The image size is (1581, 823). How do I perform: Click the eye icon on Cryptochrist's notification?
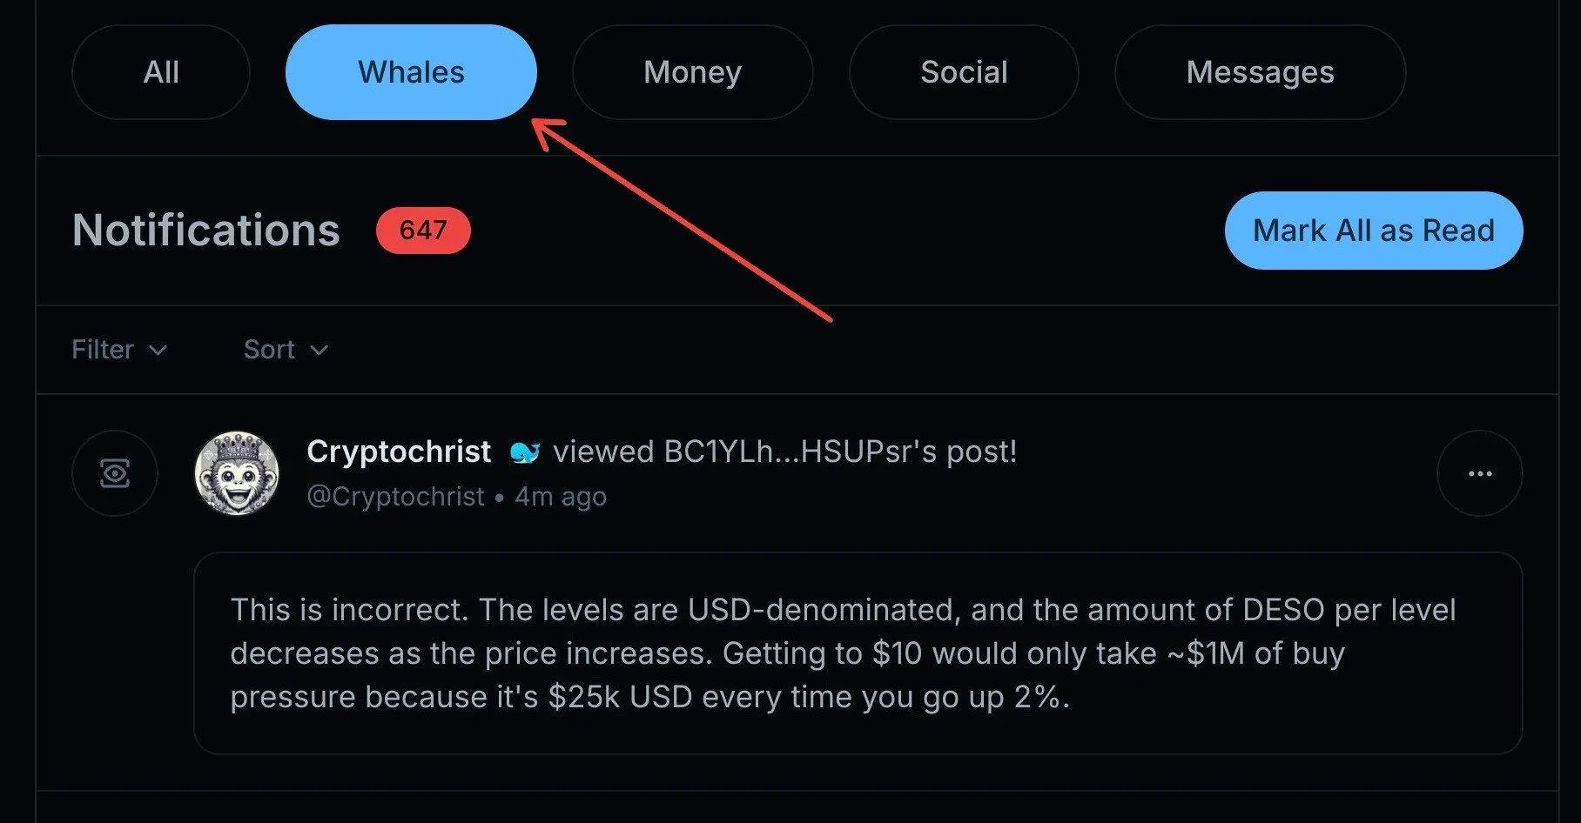click(x=114, y=472)
